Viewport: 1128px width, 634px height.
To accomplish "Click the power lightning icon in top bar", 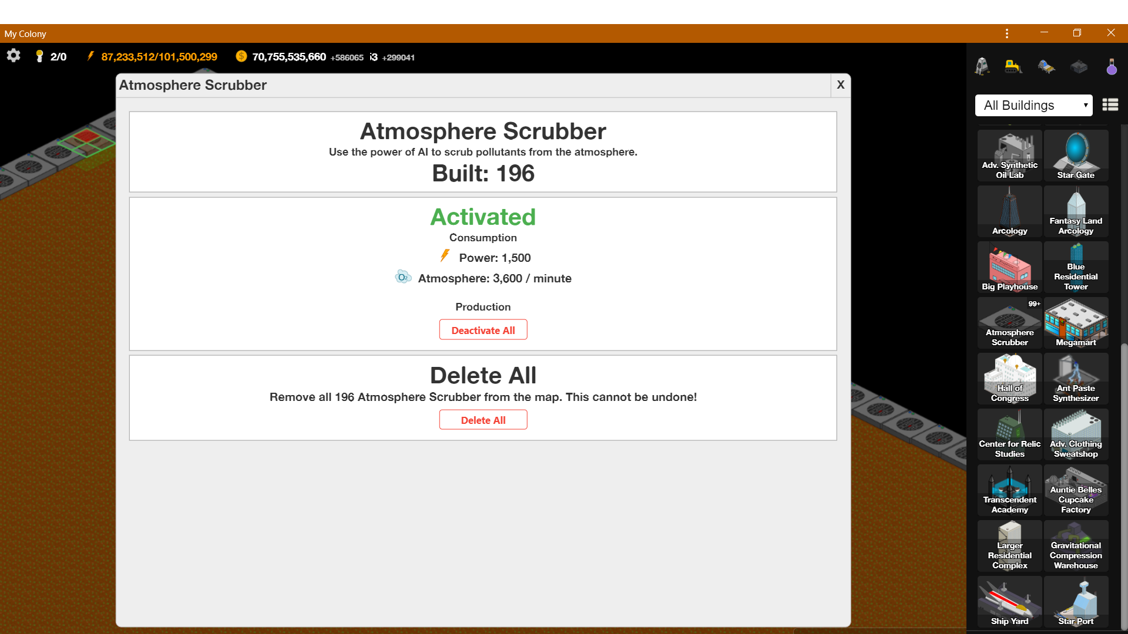I will pyautogui.click(x=90, y=56).
